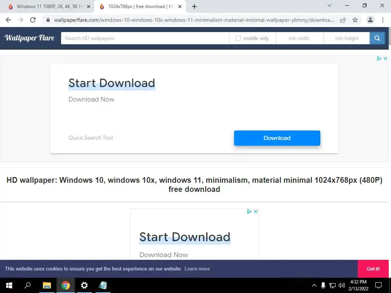Open the Chrome profile avatar icon
This screenshot has height=293, width=391.
pyautogui.click(x=370, y=20)
